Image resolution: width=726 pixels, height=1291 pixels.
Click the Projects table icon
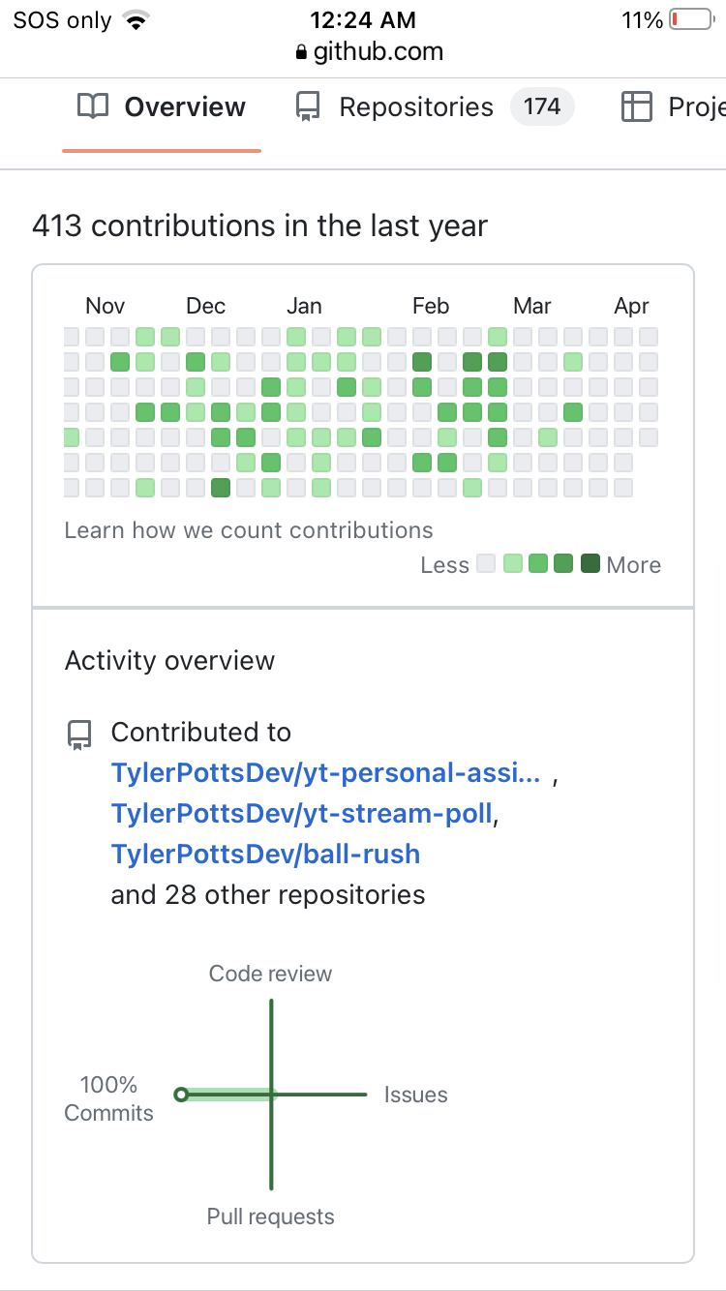point(636,107)
